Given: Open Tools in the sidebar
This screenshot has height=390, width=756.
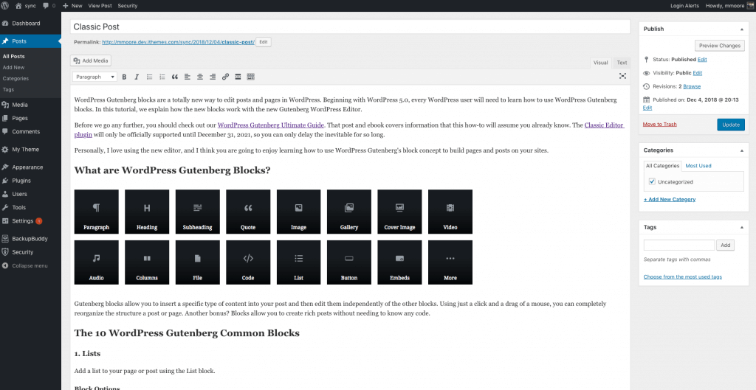Looking at the screenshot, I should 30,207.
